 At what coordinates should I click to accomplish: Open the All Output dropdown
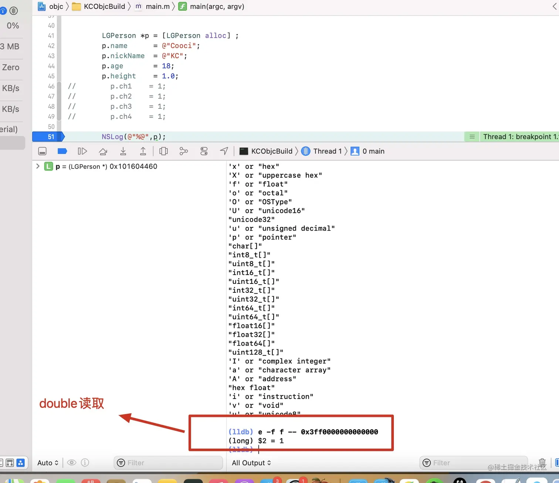pyautogui.click(x=251, y=463)
